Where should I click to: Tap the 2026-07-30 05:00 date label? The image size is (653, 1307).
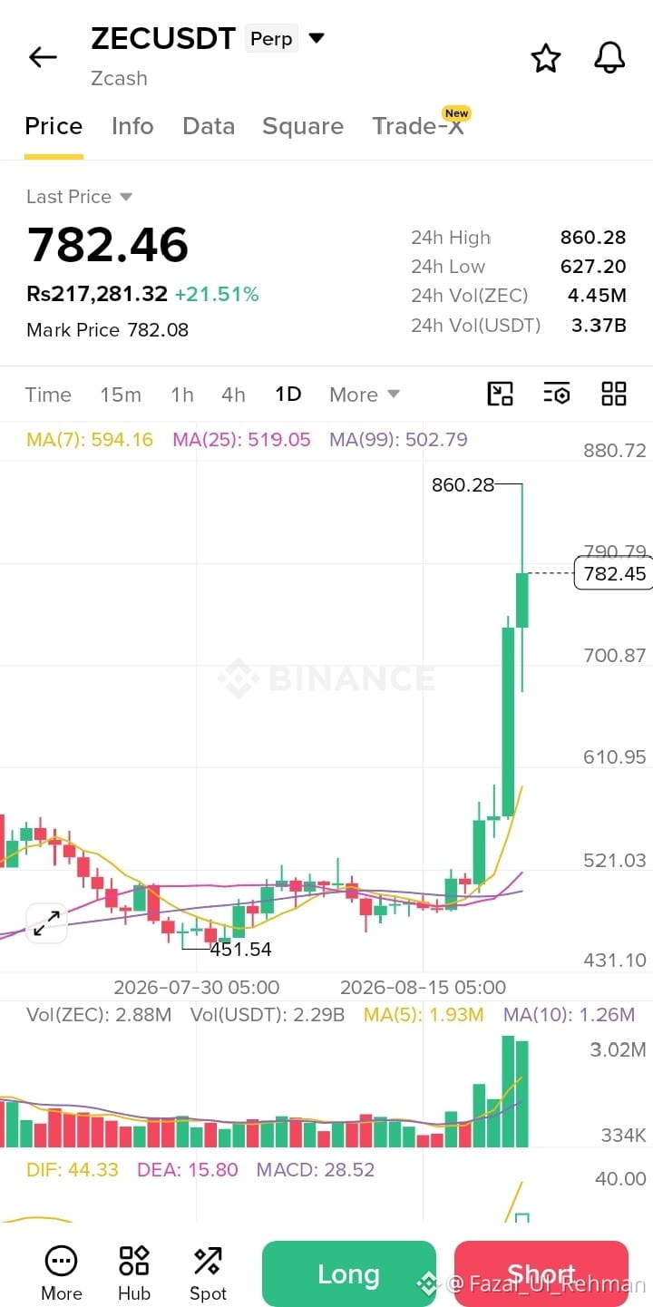click(196, 987)
